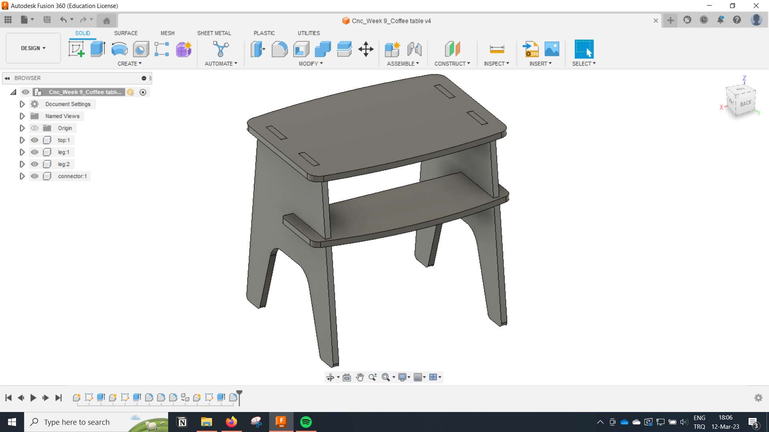Select the Create Sketch tool
Image resolution: width=769 pixels, height=432 pixels.
pos(76,49)
